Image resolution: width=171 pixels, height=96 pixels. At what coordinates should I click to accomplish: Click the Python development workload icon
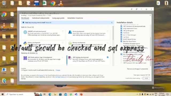point(25,43)
